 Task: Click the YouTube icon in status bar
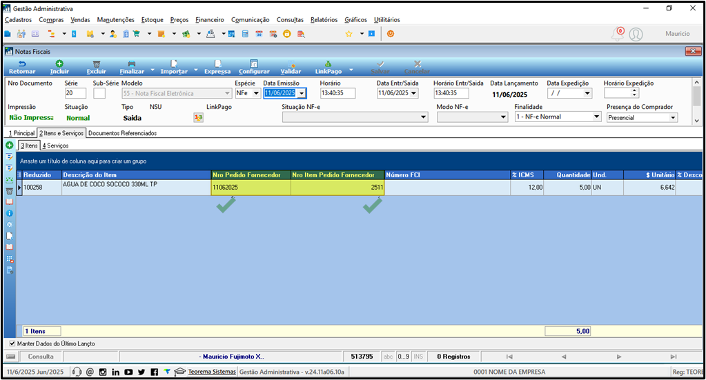(x=129, y=372)
